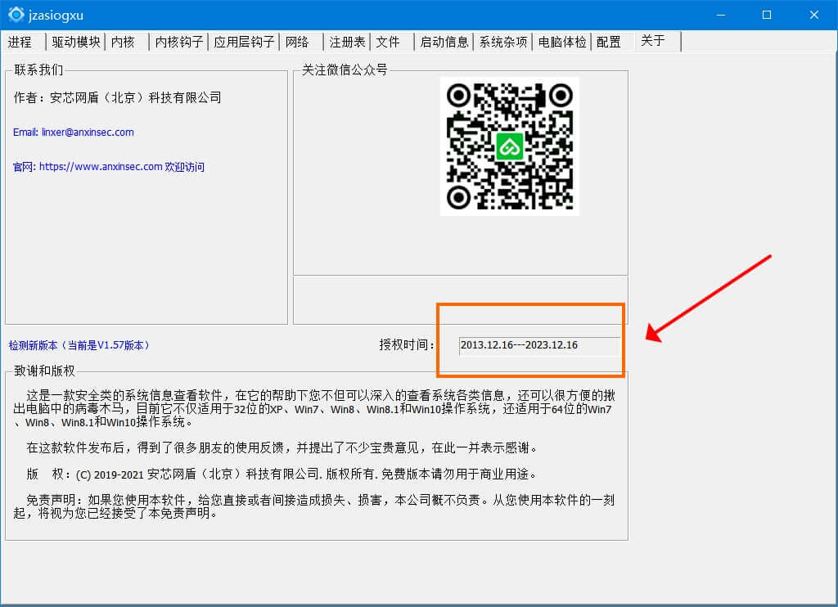
Task: Minimize the jzasiogxu window
Action: pyautogui.click(x=720, y=15)
